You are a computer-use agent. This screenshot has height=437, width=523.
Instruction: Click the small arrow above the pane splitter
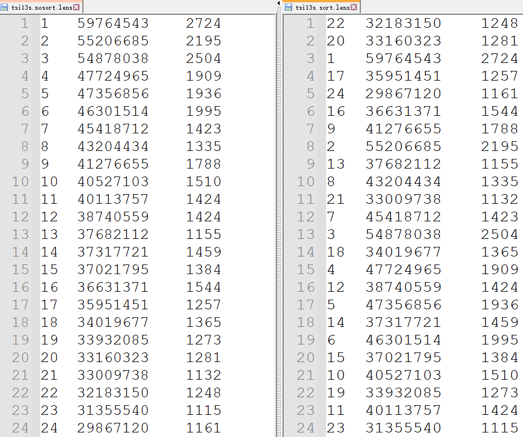pos(279,4)
